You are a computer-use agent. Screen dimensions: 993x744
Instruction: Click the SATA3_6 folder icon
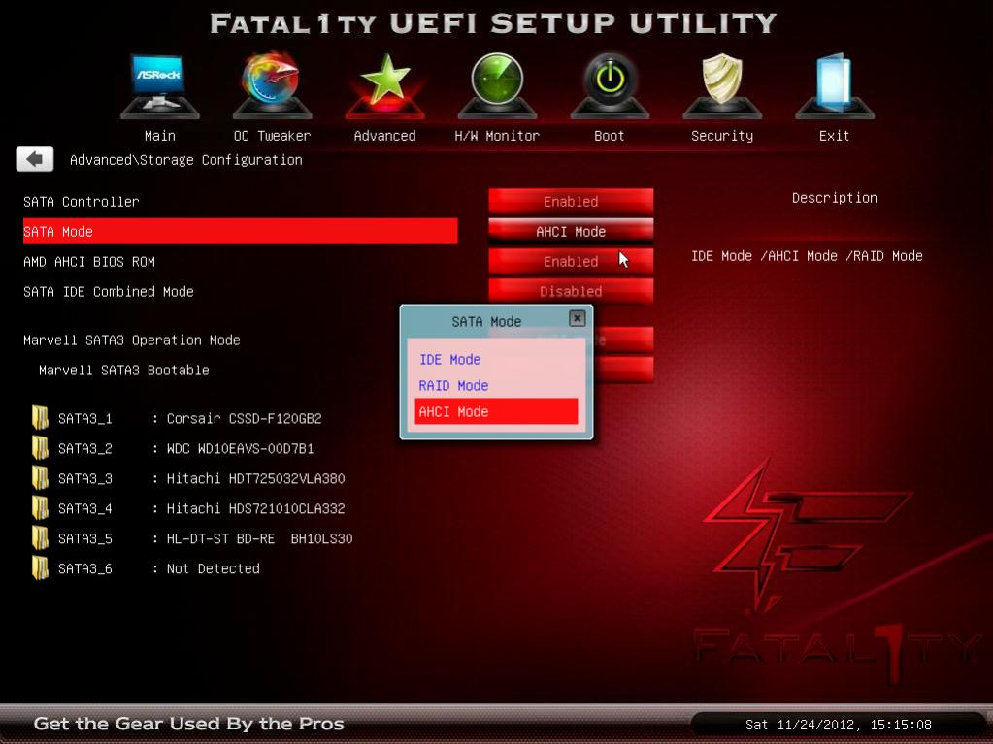point(40,568)
